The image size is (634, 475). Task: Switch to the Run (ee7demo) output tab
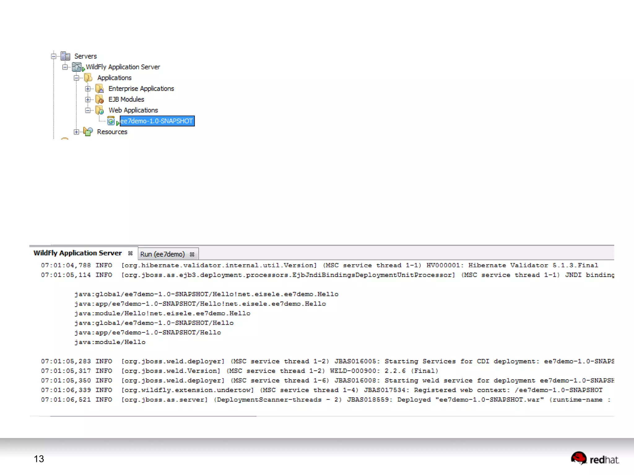pos(162,254)
